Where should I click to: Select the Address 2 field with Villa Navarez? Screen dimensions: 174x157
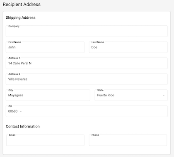[87, 79]
